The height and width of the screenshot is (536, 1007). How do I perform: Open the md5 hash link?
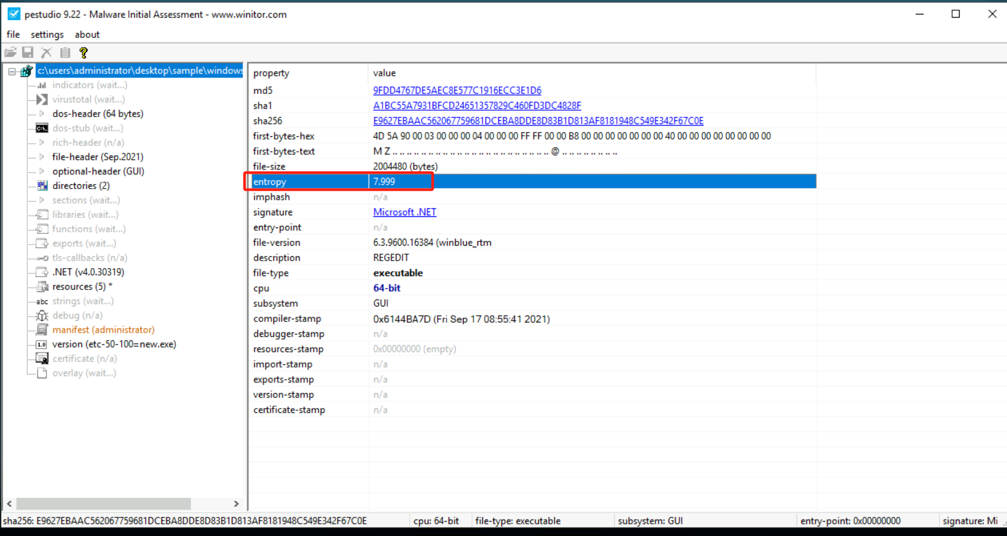pos(457,91)
